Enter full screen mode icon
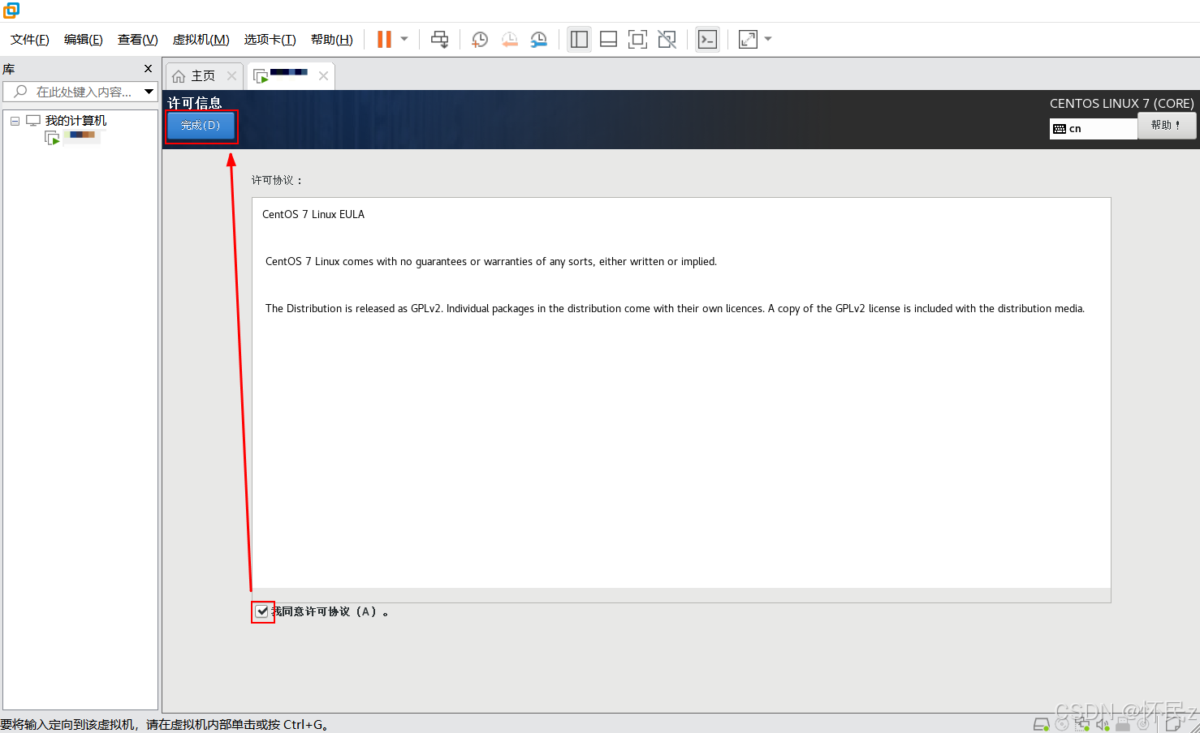 637,39
